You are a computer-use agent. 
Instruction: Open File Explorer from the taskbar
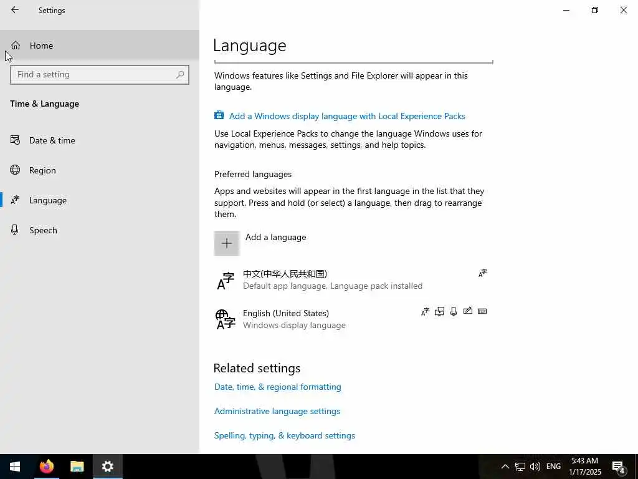(77, 467)
